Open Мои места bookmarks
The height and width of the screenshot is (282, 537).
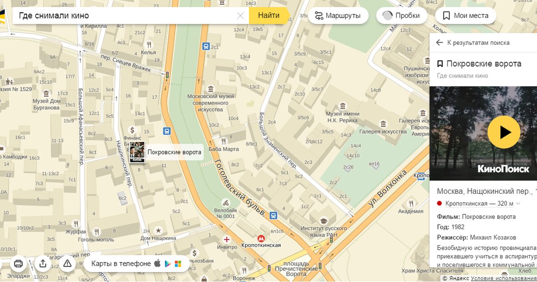pos(465,16)
